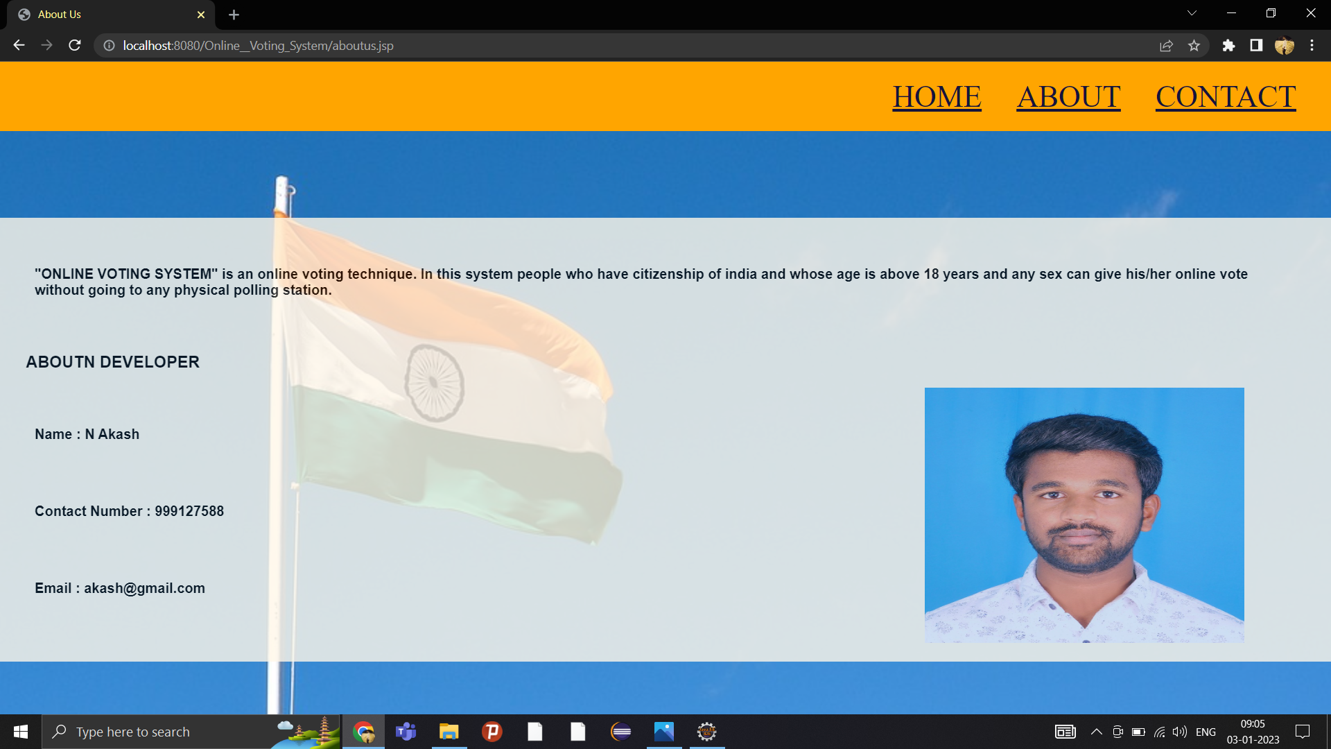1331x749 pixels.
Task: Open browser extensions puzzle icon
Action: (1228, 45)
